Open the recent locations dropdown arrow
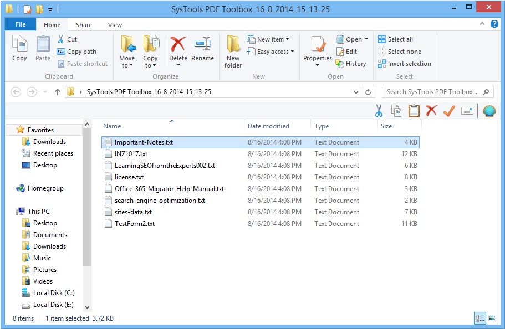The width and height of the screenshot is (505, 329). point(45,92)
